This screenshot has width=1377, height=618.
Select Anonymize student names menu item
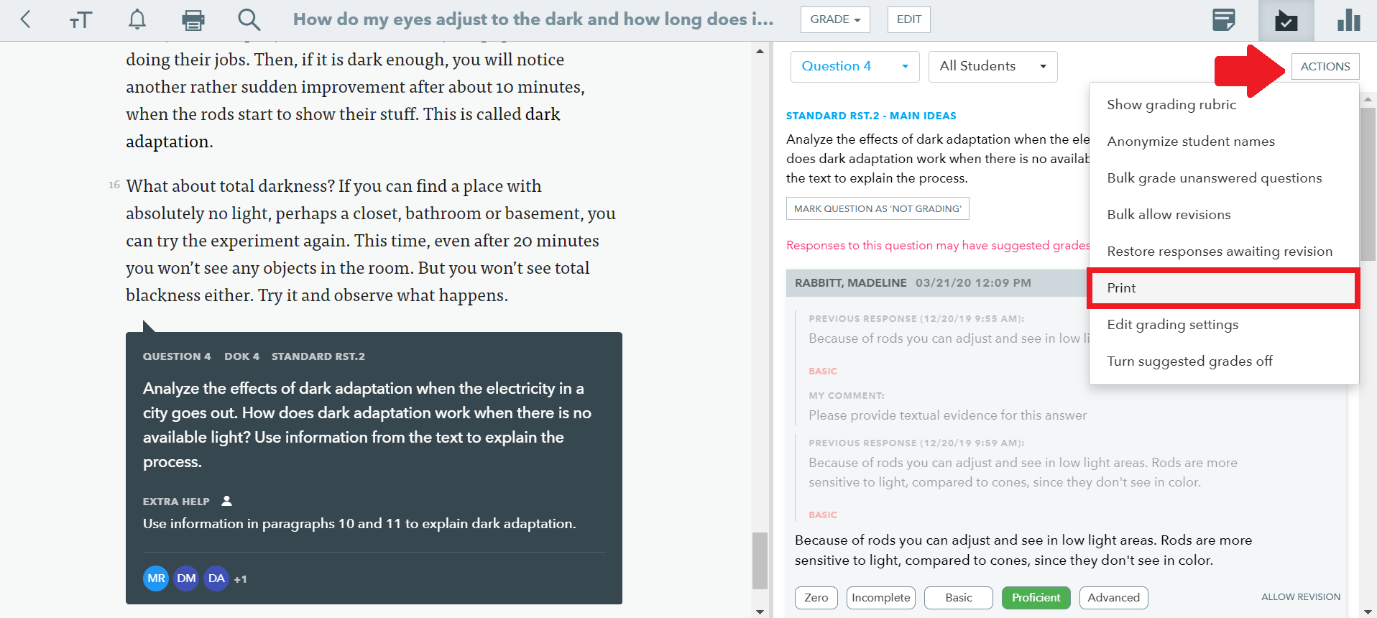click(1191, 142)
